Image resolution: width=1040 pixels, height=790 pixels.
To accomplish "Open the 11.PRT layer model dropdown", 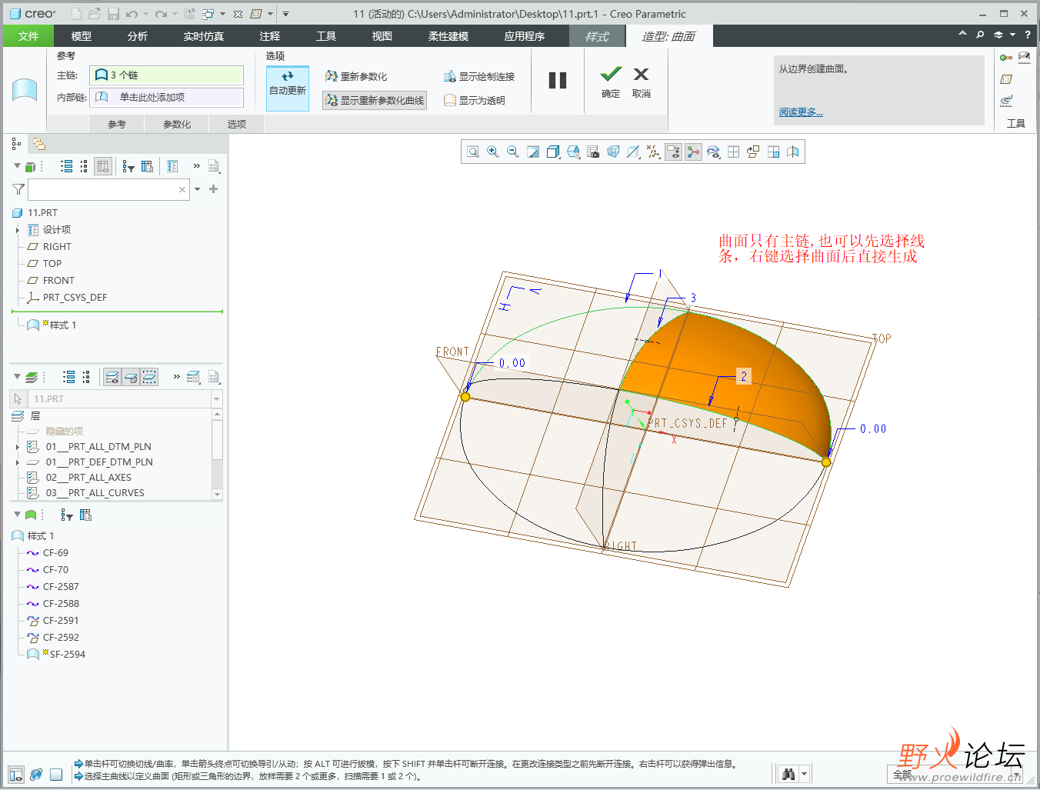I will 216,399.
